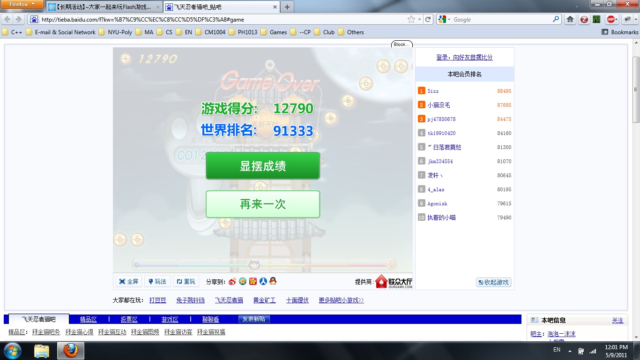Click the Firebug bug icon

click(x=626, y=19)
